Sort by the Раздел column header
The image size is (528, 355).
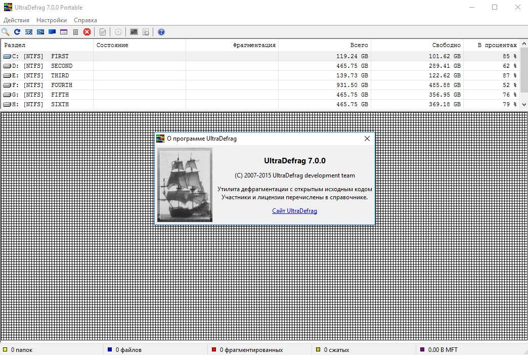47,45
